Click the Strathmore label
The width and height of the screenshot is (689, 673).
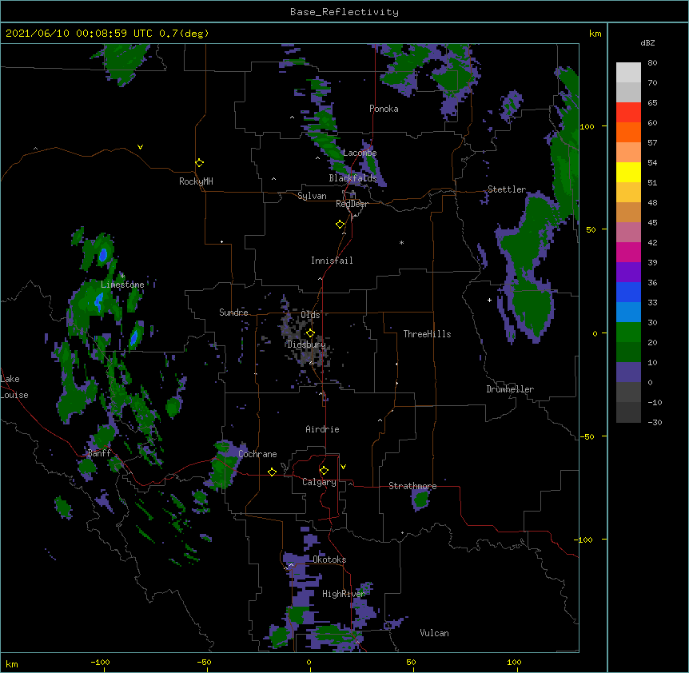click(x=412, y=486)
